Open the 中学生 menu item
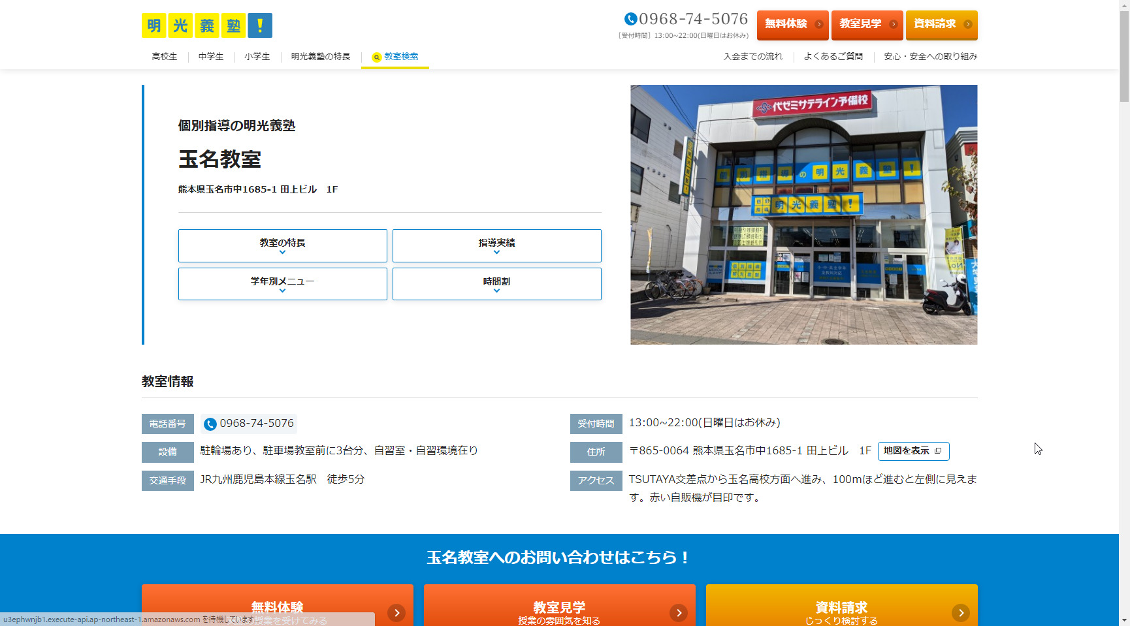Image resolution: width=1130 pixels, height=626 pixels. (211, 57)
